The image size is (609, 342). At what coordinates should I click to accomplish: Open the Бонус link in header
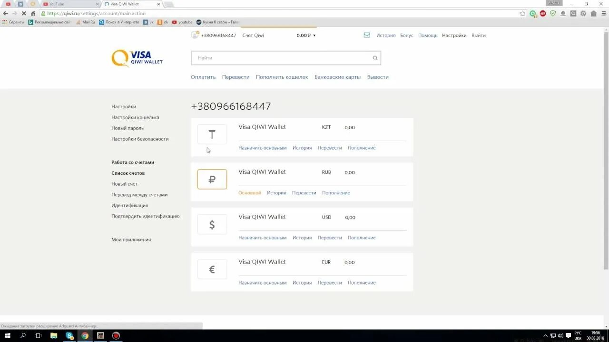point(407,36)
